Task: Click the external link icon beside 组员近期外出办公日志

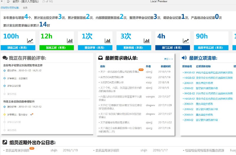Action: click(x=5, y=142)
